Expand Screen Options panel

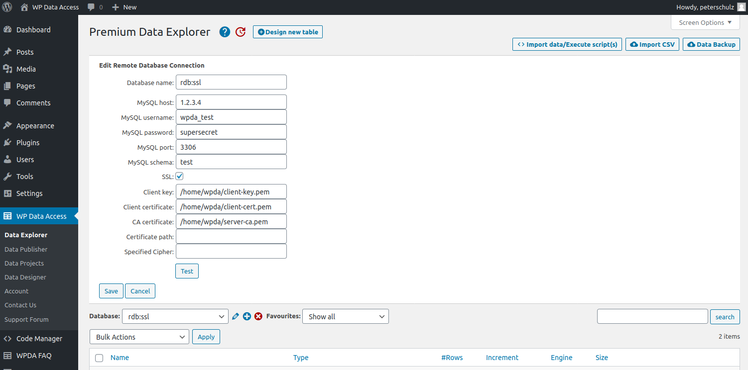click(x=705, y=22)
